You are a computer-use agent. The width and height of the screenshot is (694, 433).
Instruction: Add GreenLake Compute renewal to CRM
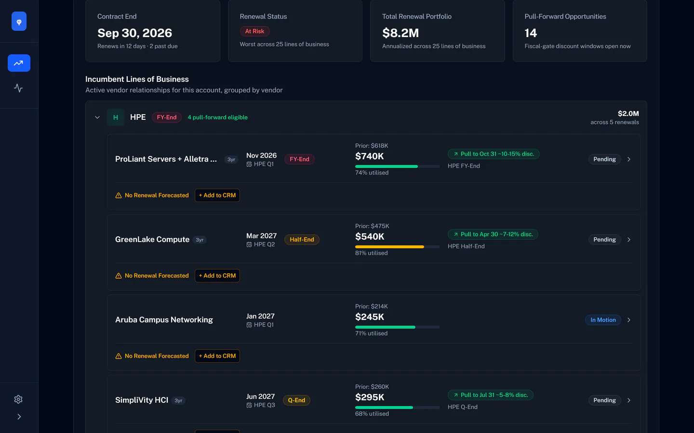[x=217, y=276]
